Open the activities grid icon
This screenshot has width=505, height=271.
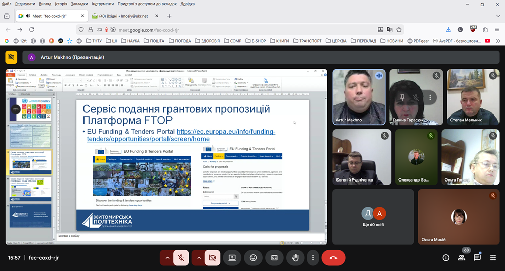pos(493,258)
